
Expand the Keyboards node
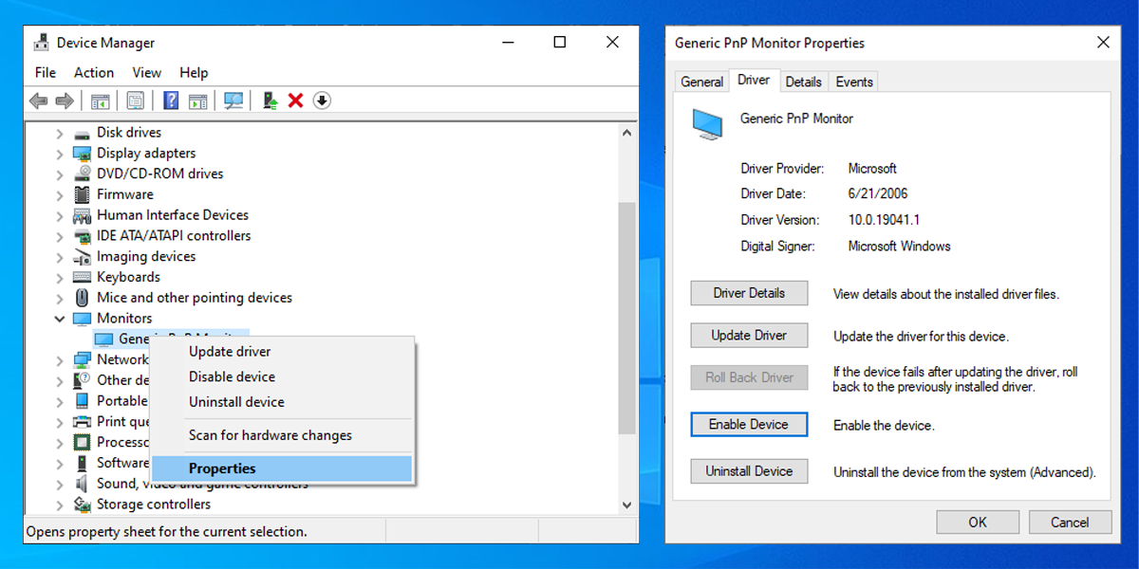tap(60, 278)
